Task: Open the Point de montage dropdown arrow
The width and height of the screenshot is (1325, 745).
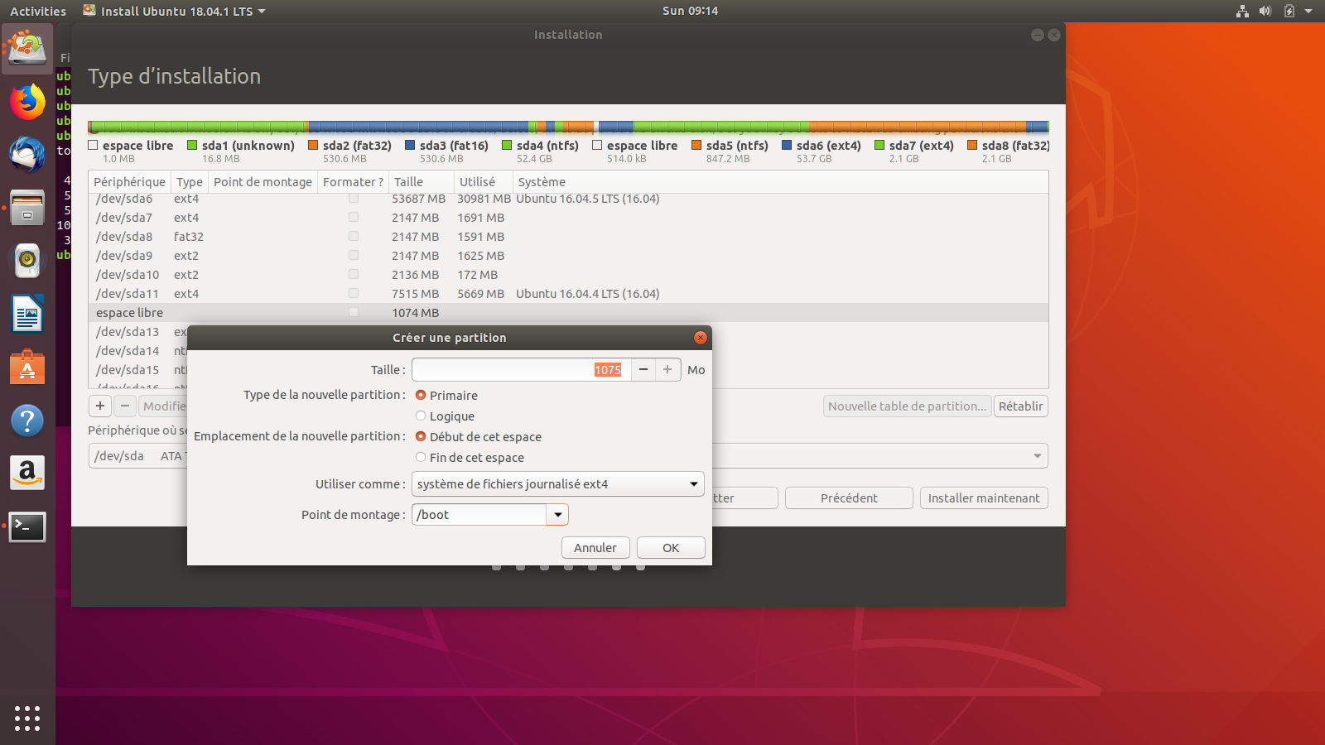Action: tap(557, 515)
